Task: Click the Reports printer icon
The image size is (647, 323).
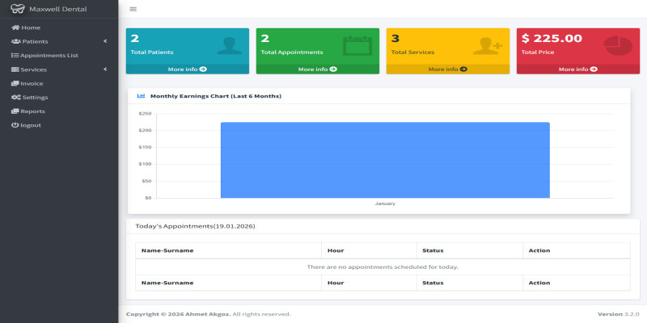Action: [x=15, y=111]
